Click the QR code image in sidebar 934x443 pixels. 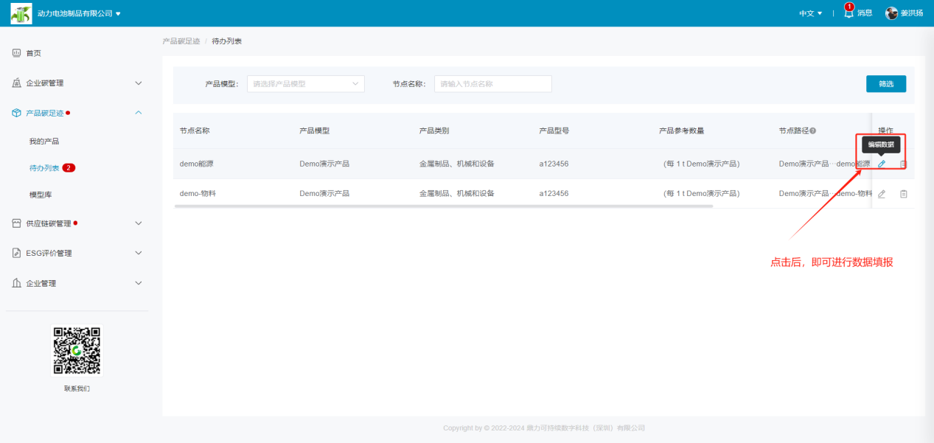tap(77, 350)
